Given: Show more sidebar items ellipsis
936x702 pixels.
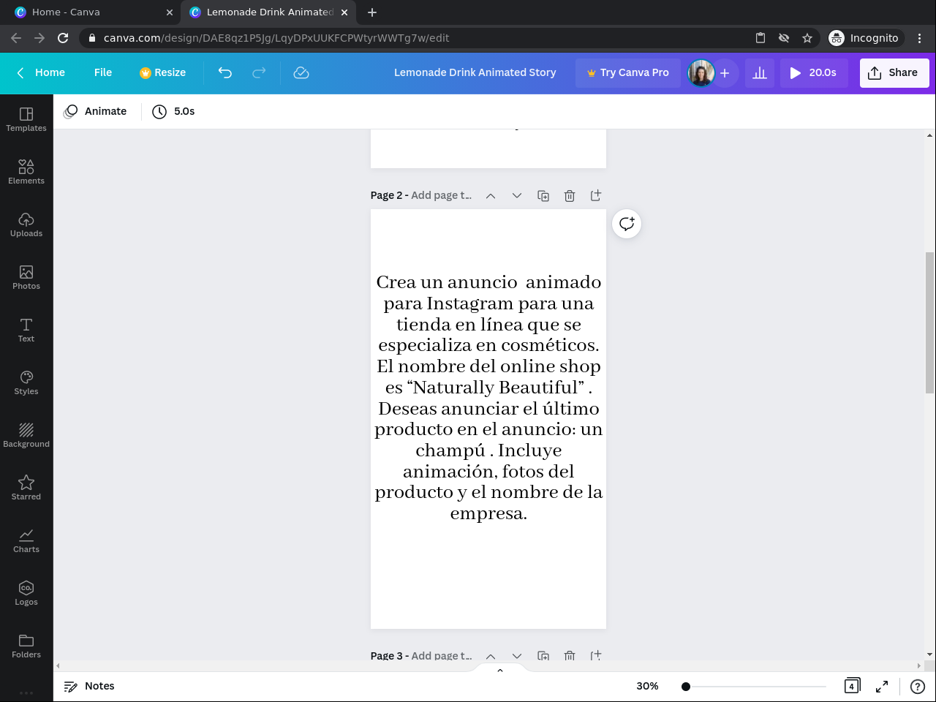Looking at the screenshot, I should coord(26,692).
